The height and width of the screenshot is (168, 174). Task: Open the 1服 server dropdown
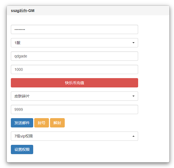74,43
